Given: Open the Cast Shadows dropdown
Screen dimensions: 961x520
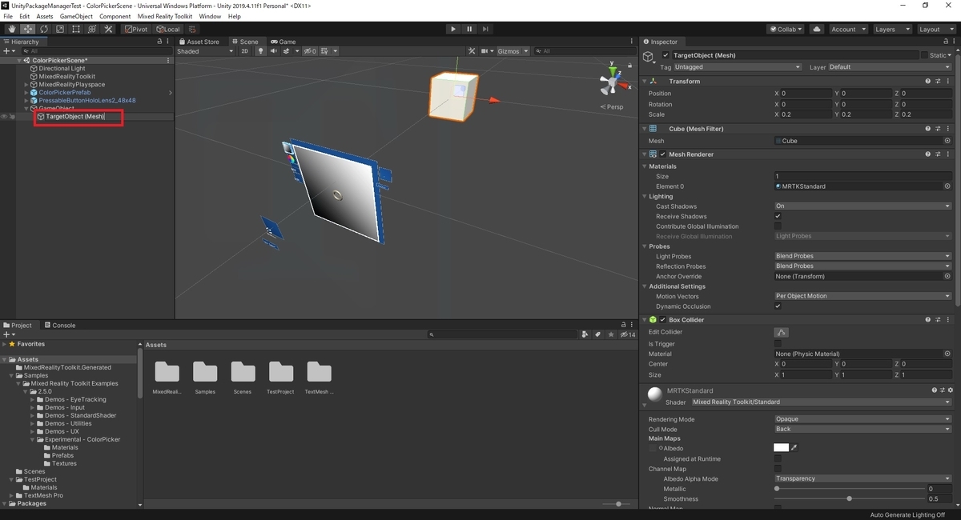Looking at the screenshot, I should click(x=863, y=206).
